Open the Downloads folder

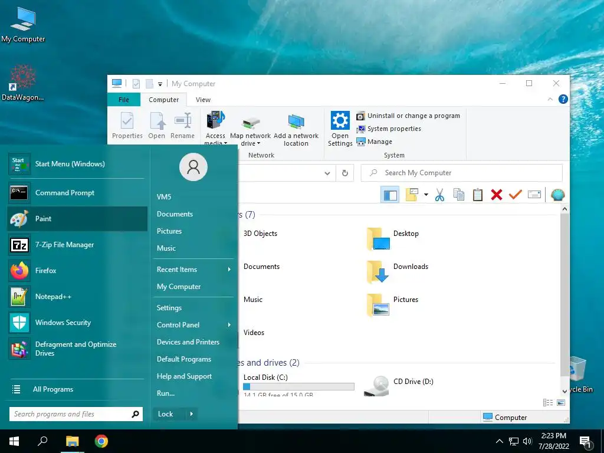tap(397, 271)
